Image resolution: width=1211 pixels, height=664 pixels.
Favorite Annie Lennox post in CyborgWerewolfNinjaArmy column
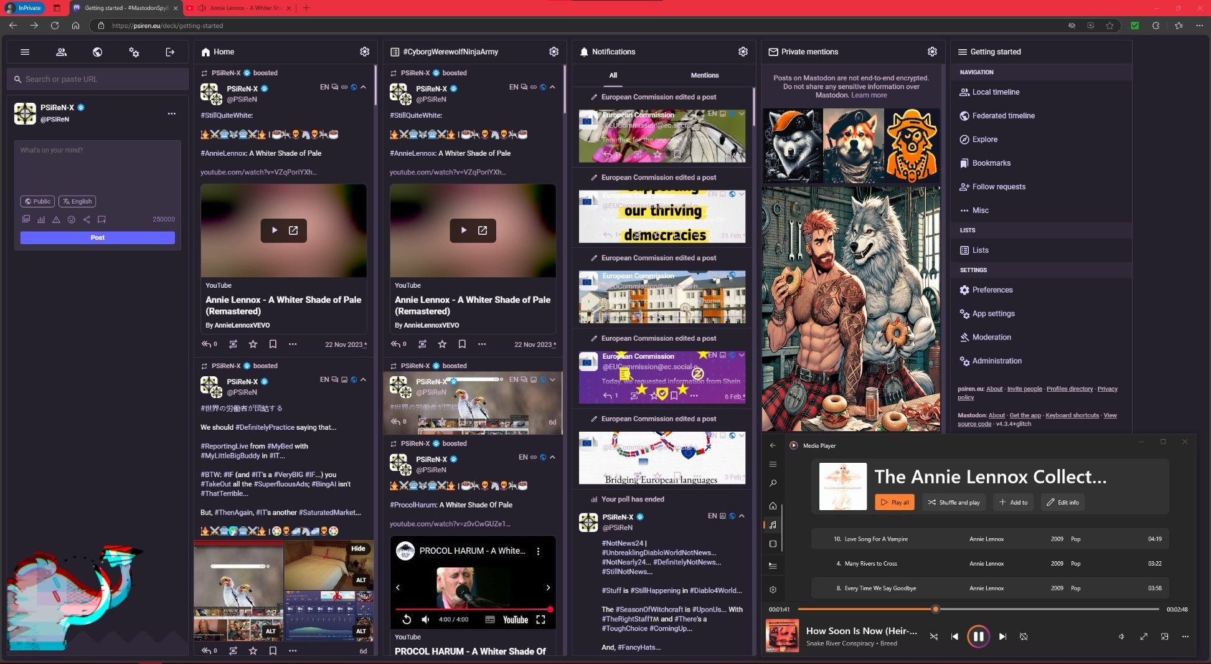tap(442, 344)
